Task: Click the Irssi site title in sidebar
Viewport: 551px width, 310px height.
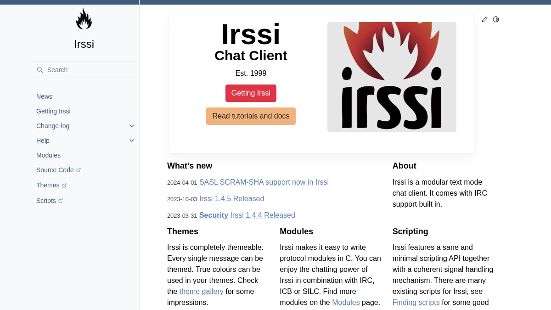Action: click(84, 44)
